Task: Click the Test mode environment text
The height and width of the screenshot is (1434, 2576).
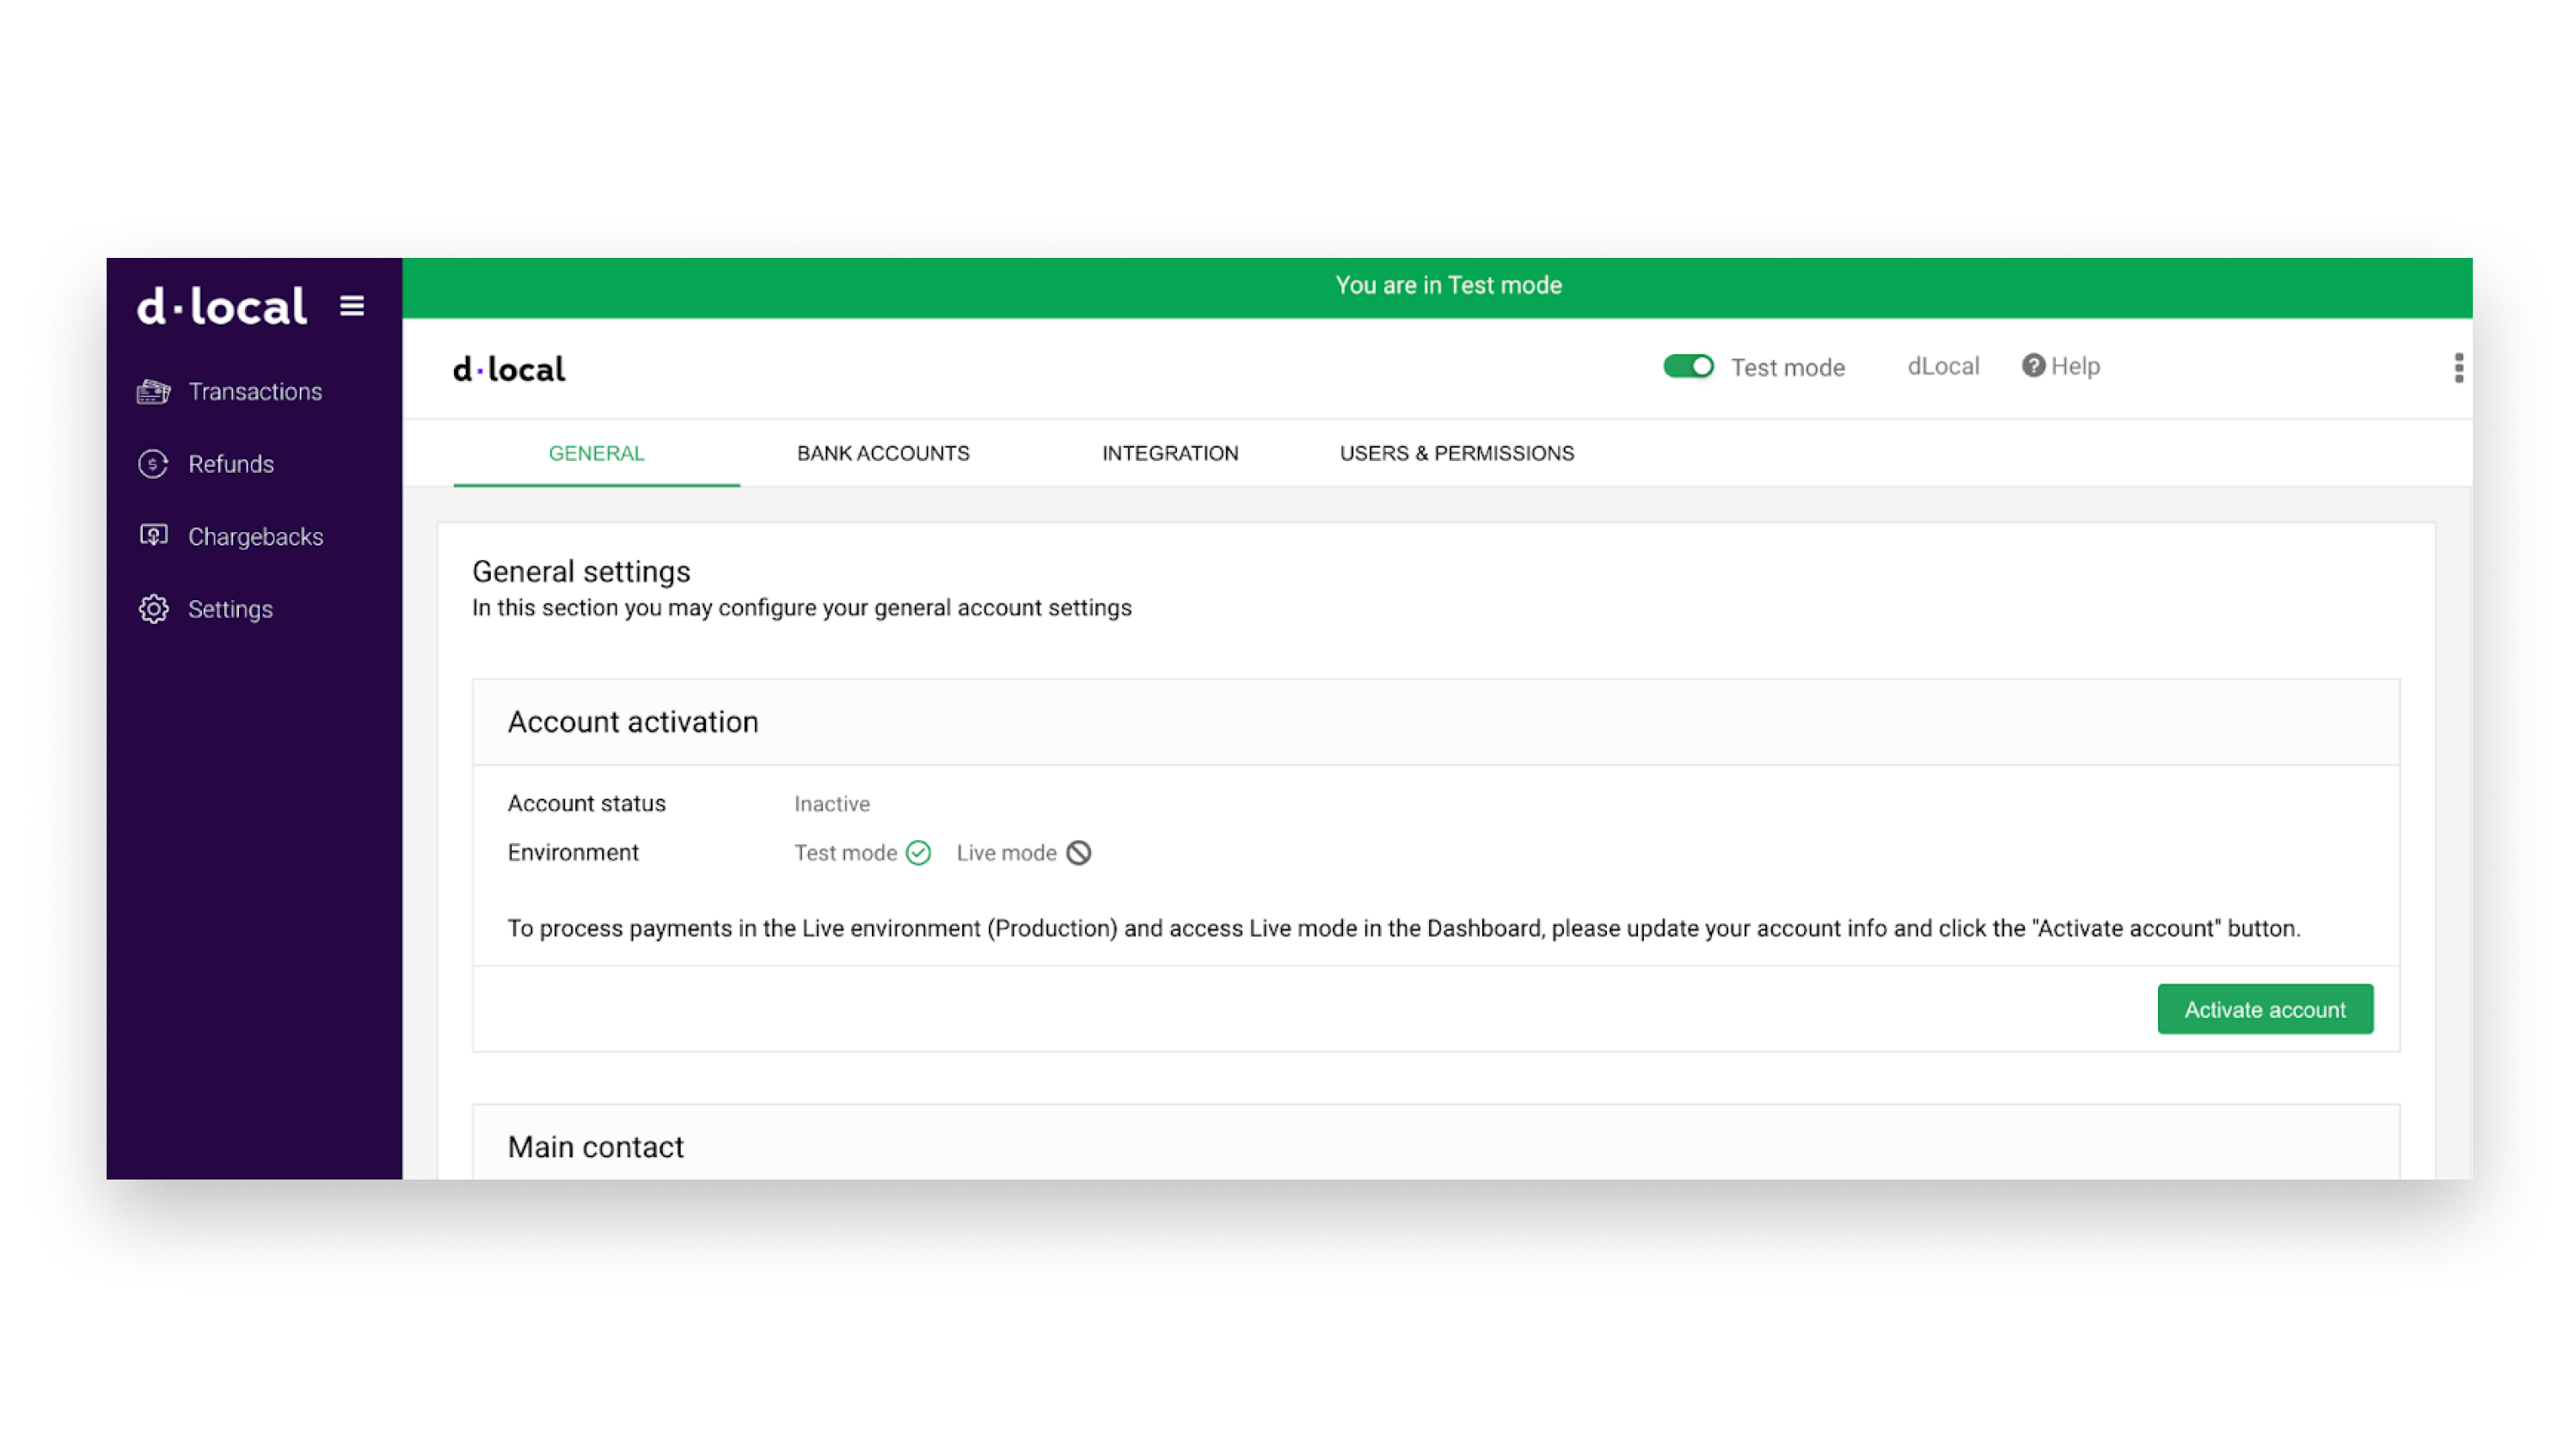Action: (x=845, y=853)
